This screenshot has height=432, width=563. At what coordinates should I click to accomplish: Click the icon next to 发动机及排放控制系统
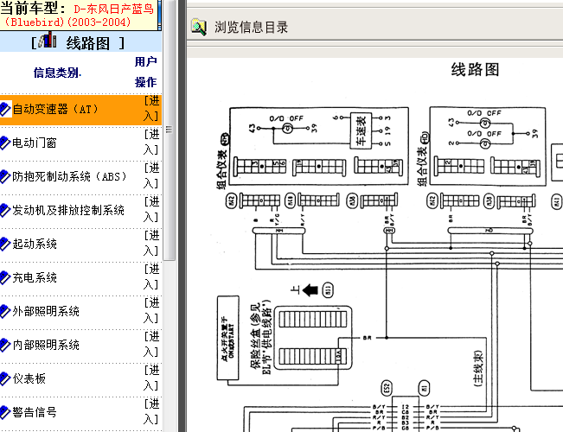pos(5,211)
